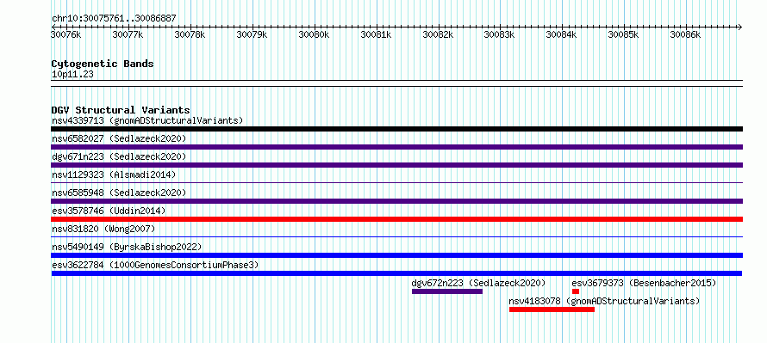
Task: Click the Cytogenetic Bands track title
Action: 103,64
